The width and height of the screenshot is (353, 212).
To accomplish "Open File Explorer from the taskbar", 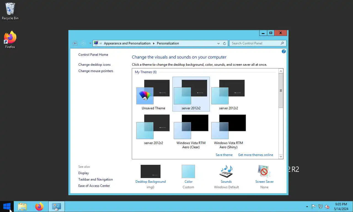I will tap(22, 206).
